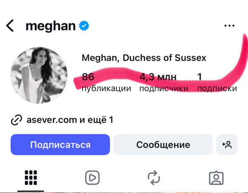Switch to the posts grid tab
248x193 pixels.
point(31,177)
